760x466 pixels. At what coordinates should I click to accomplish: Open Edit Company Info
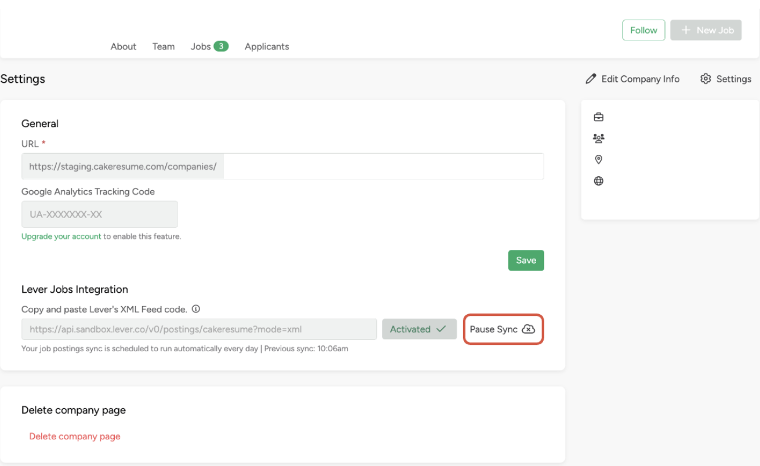click(632, 79)
